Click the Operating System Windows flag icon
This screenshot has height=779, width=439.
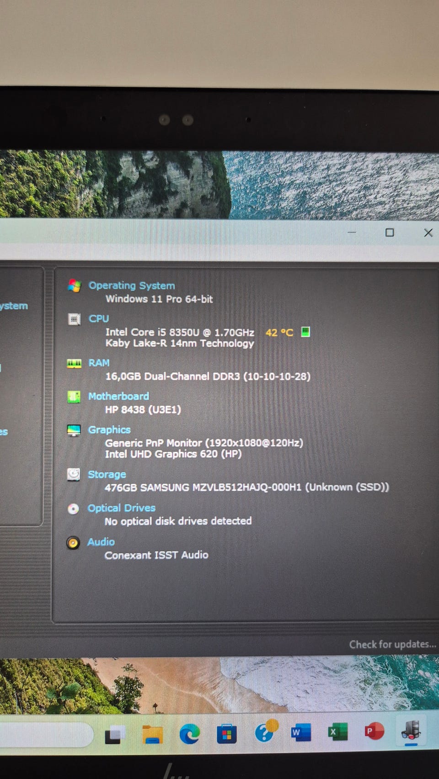pos(74,286)
